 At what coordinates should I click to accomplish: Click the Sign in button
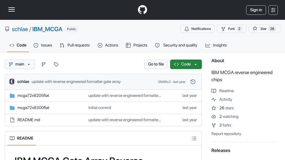pyautogui.click(x=256, y=10)
